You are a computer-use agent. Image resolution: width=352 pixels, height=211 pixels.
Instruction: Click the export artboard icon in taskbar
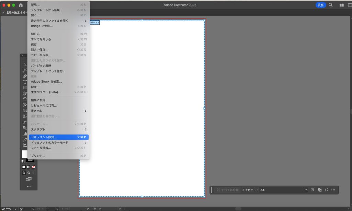click(327, 190)
